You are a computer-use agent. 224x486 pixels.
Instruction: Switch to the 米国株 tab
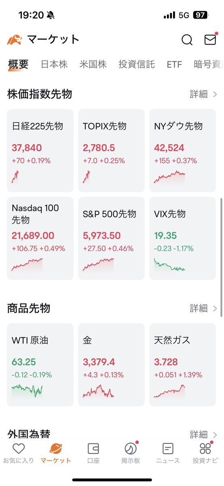click(93, 64)
